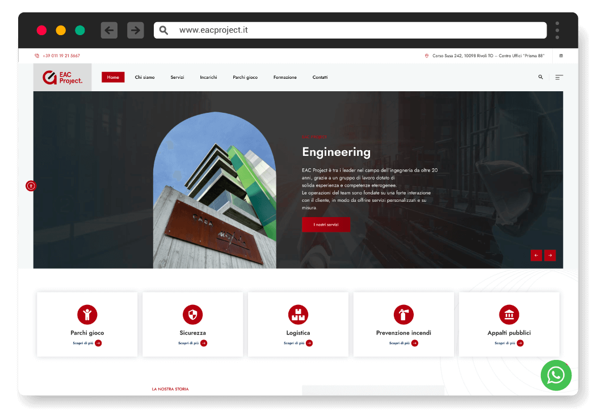Image resolution: width=605 pixels, height=420 pixels.
Task: Click the Parchi gioco child icon
Action: click(87, 315)
